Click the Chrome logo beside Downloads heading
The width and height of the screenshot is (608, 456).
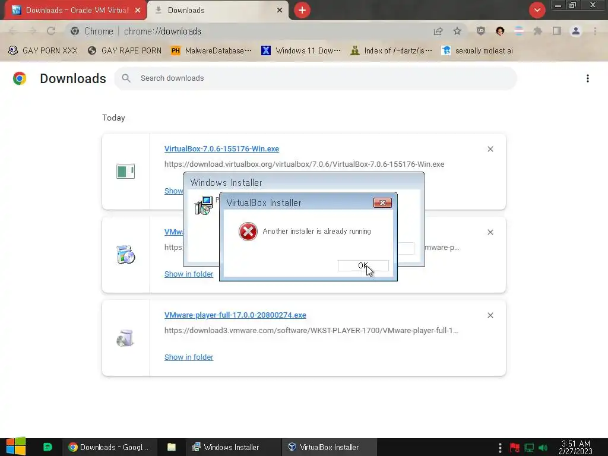pos(20,78)
